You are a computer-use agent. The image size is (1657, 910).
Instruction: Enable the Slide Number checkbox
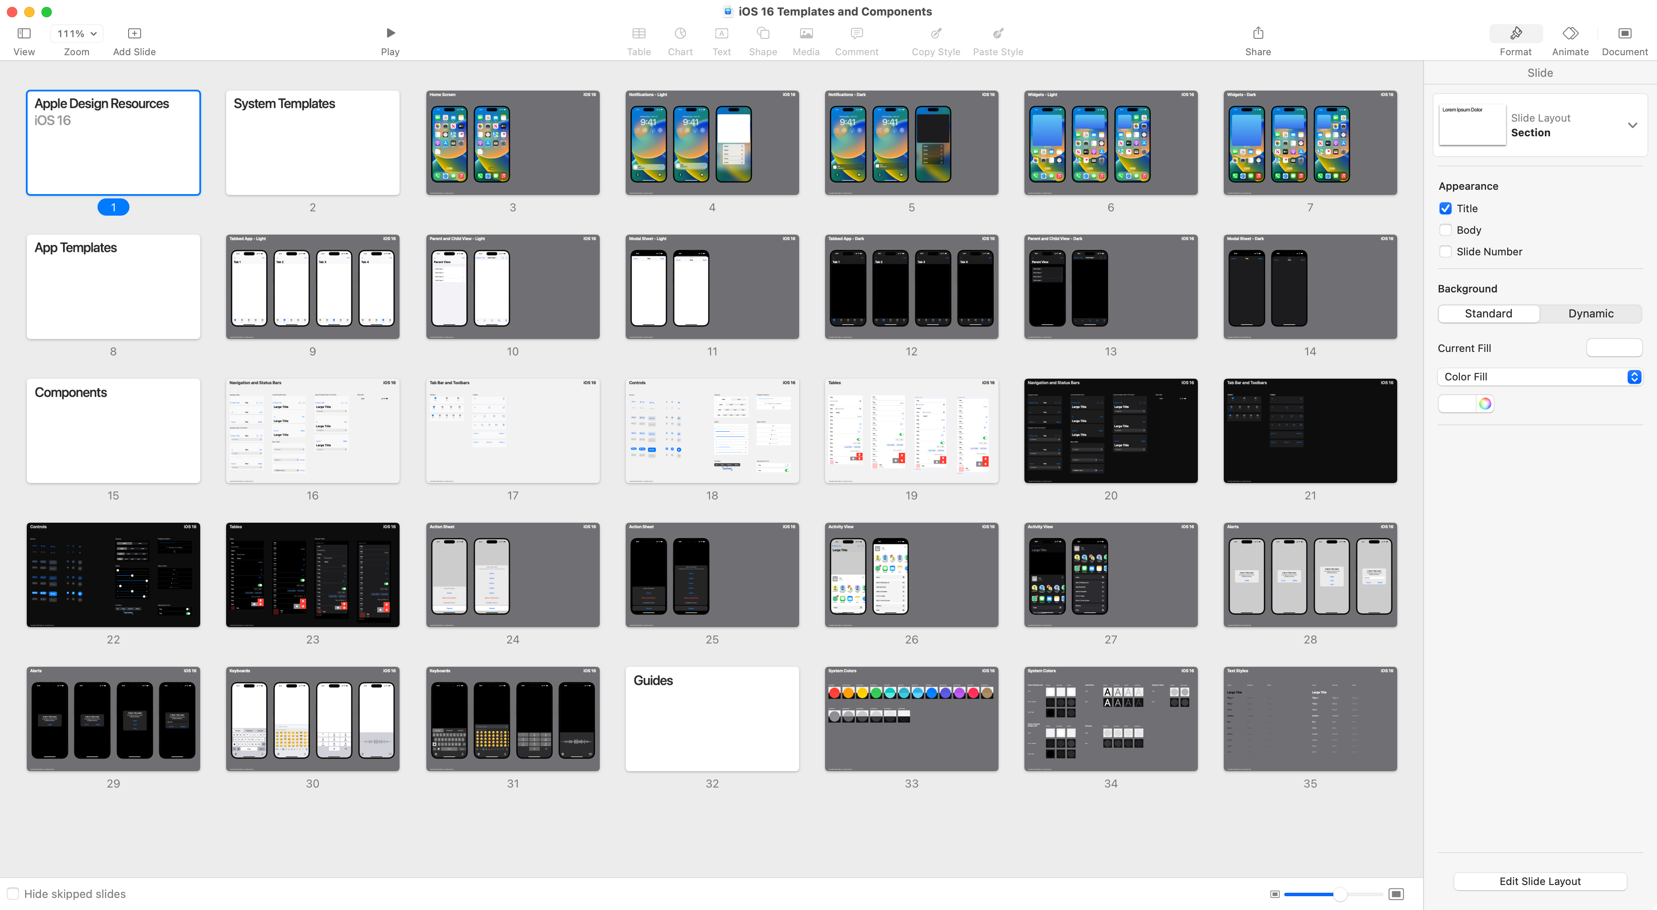[x=1446, y=251]
